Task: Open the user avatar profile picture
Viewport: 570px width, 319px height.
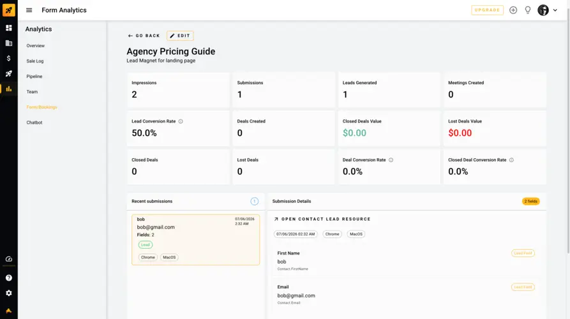Action: 543,10
